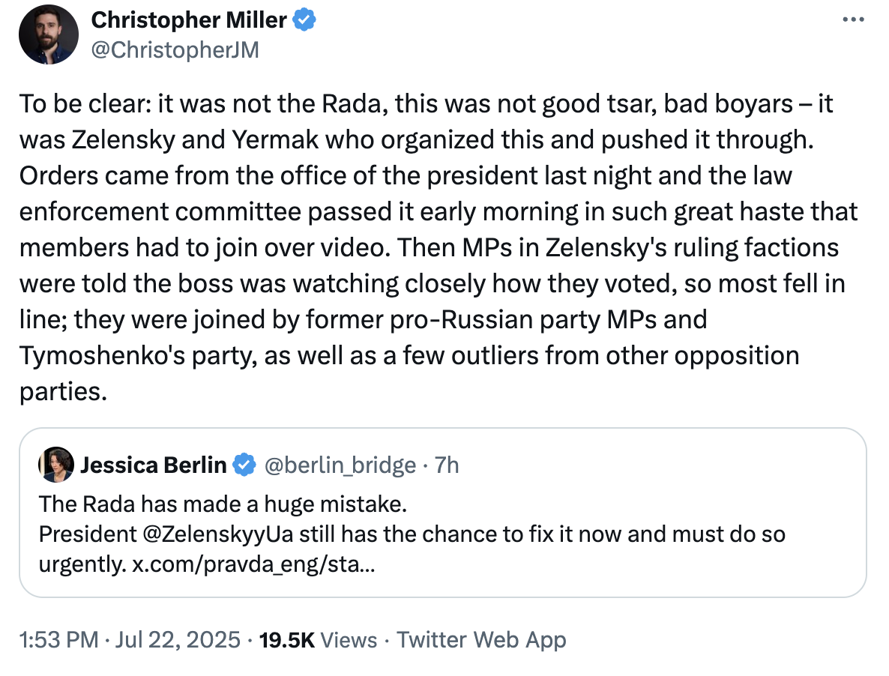Click the quoted post's '7h' timestamp

tap(447, 465)
